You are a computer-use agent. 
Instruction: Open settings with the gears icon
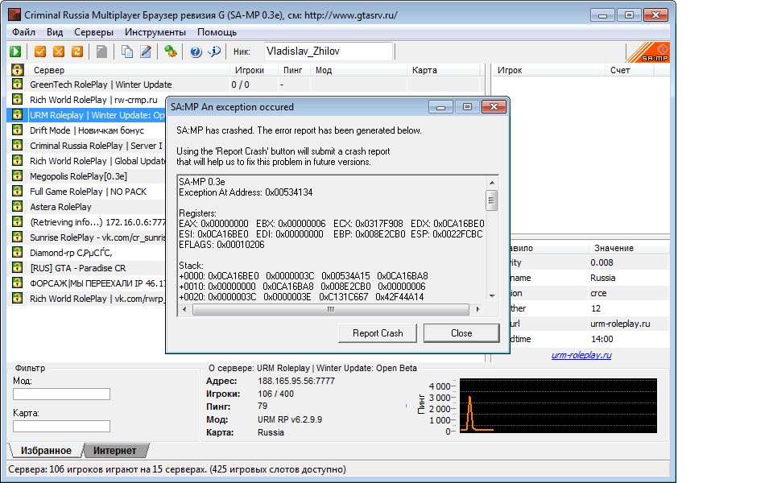(171, 52)
